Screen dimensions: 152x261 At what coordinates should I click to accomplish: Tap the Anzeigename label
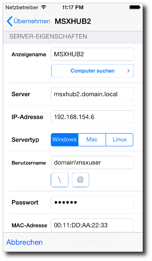29,55
